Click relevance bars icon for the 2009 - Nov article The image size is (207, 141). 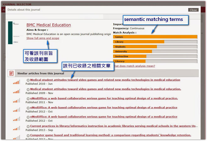click(17, 91)
